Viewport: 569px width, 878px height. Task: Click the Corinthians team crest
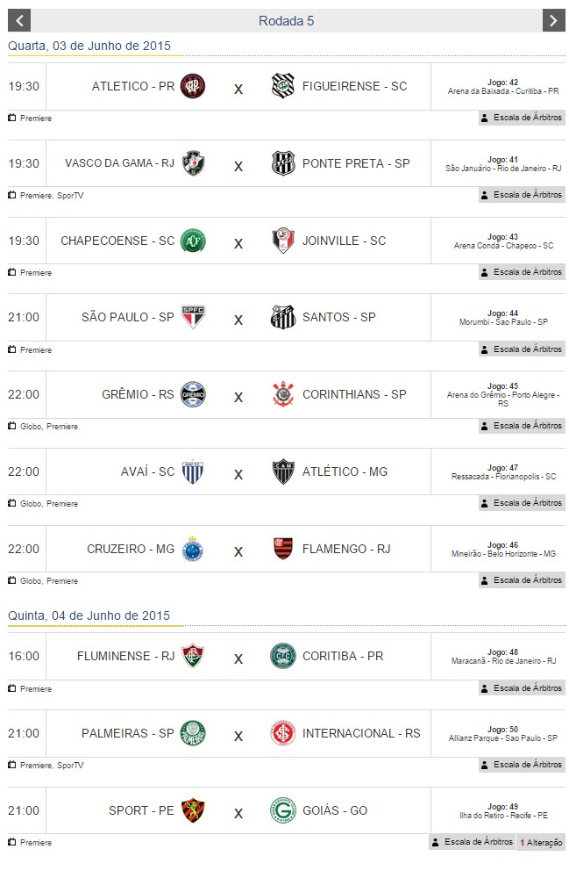[x=283, y=394]
